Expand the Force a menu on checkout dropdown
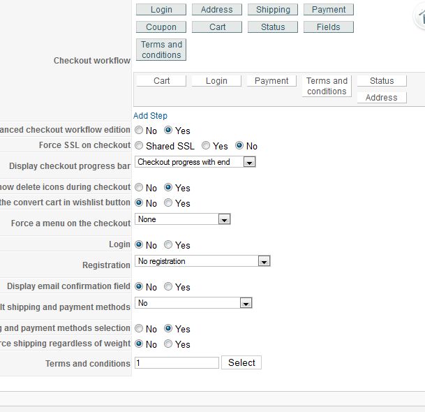 182,219
